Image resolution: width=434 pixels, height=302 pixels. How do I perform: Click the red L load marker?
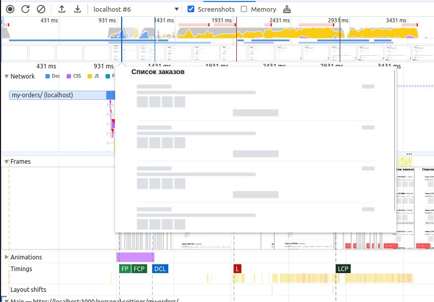[x=237, y=269]
